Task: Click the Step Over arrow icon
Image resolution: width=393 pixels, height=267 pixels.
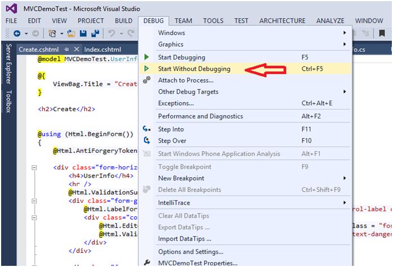Action: [146, 141]
